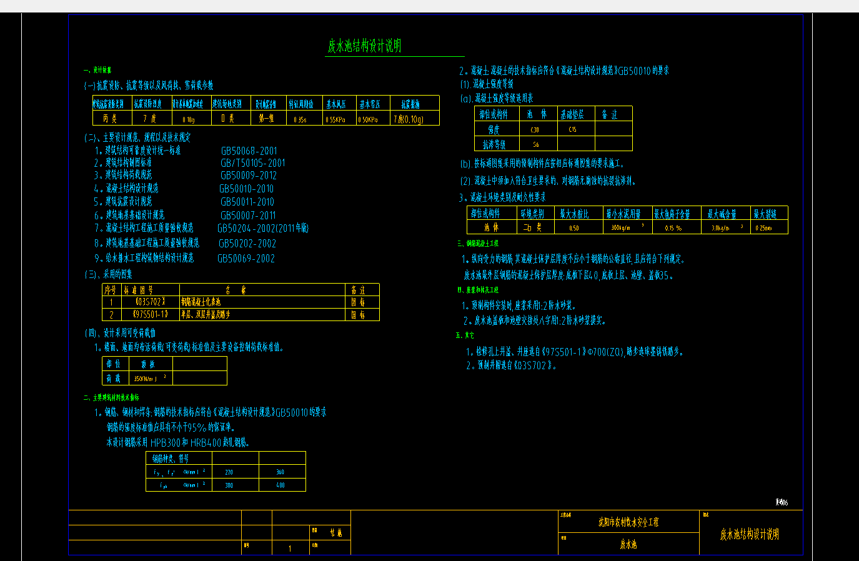Click the section heading '(二)、主要设计规范、规程以及技术规定'
859x561 pixels.
(137, 137)
